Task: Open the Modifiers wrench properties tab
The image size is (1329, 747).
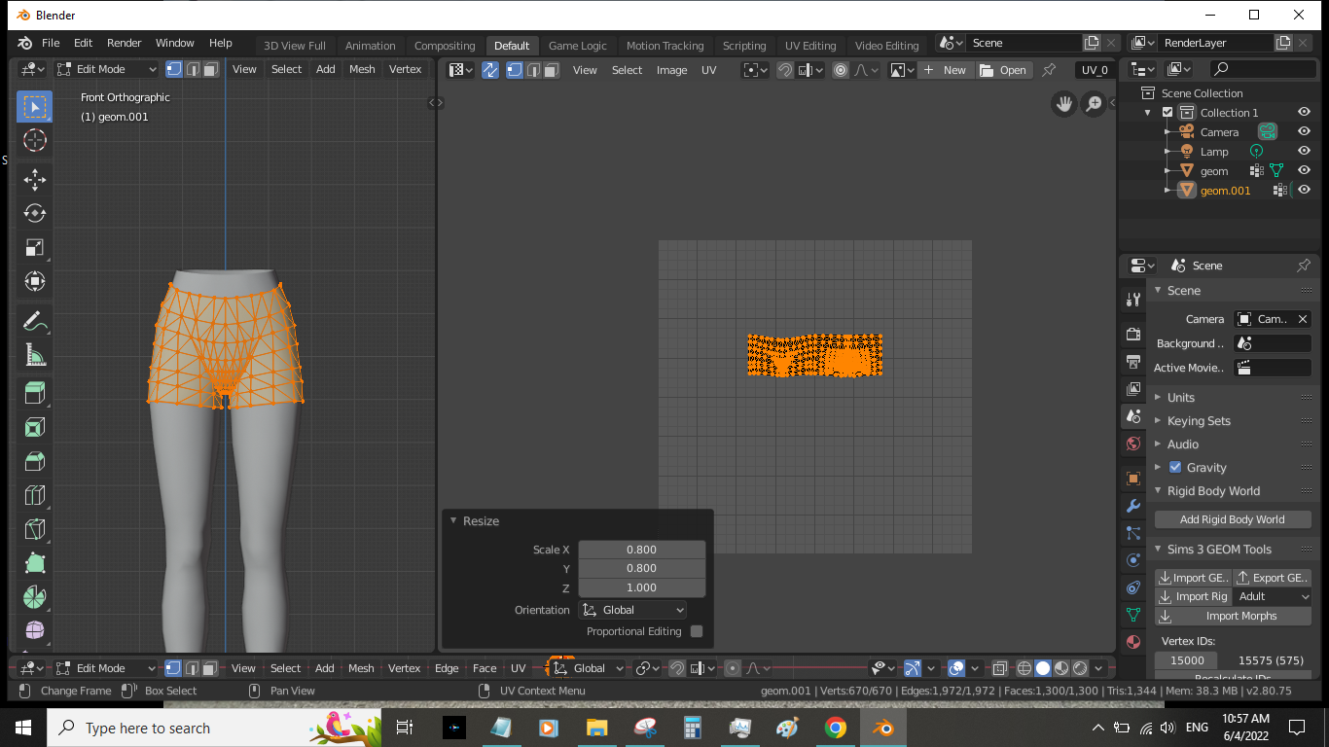Action: (1132, 506)
